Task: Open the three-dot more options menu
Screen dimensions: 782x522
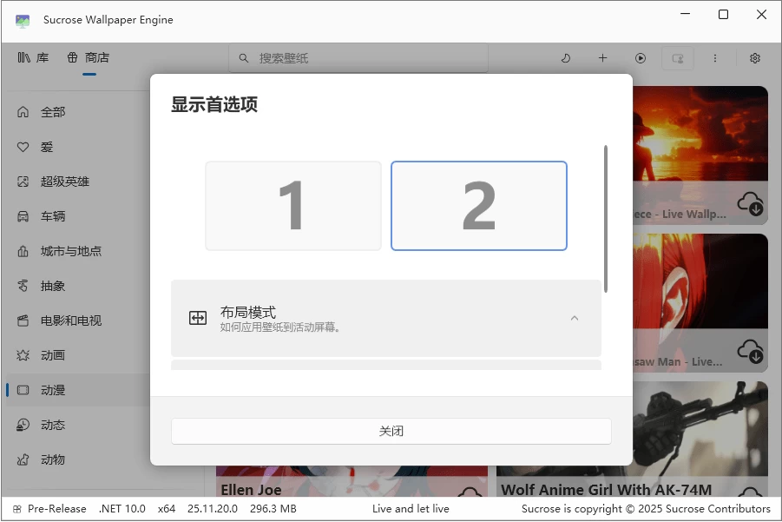Action: click(715, 58)
